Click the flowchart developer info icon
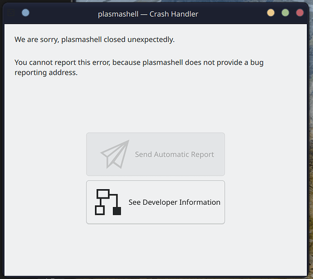Viewport: 313px width, 279px height. coord(108,202)
